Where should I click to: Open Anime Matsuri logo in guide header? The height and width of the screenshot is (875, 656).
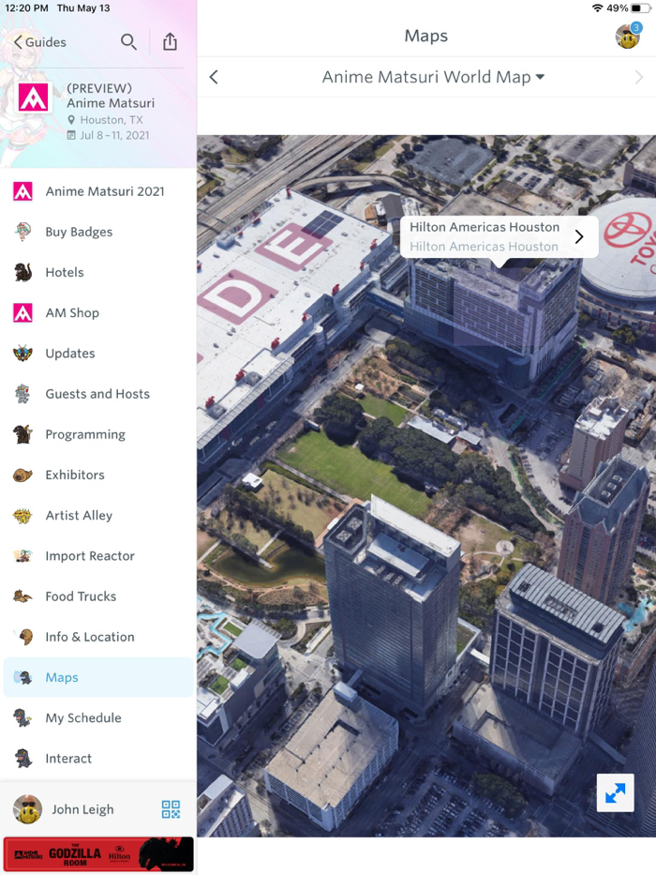click(x=33, y=98)
